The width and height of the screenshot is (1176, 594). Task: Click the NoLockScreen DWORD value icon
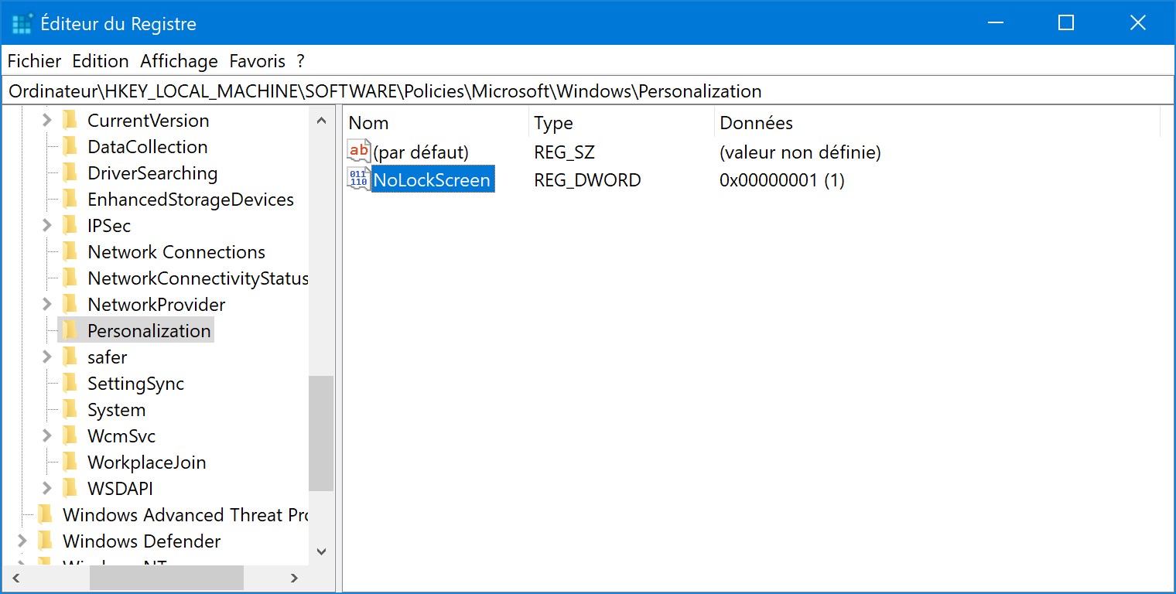point(359,179)
